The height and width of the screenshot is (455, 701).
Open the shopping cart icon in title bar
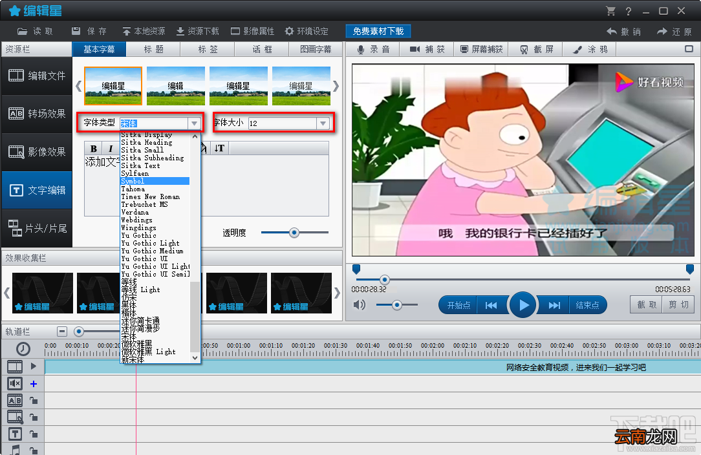click(x=610, y=11)
